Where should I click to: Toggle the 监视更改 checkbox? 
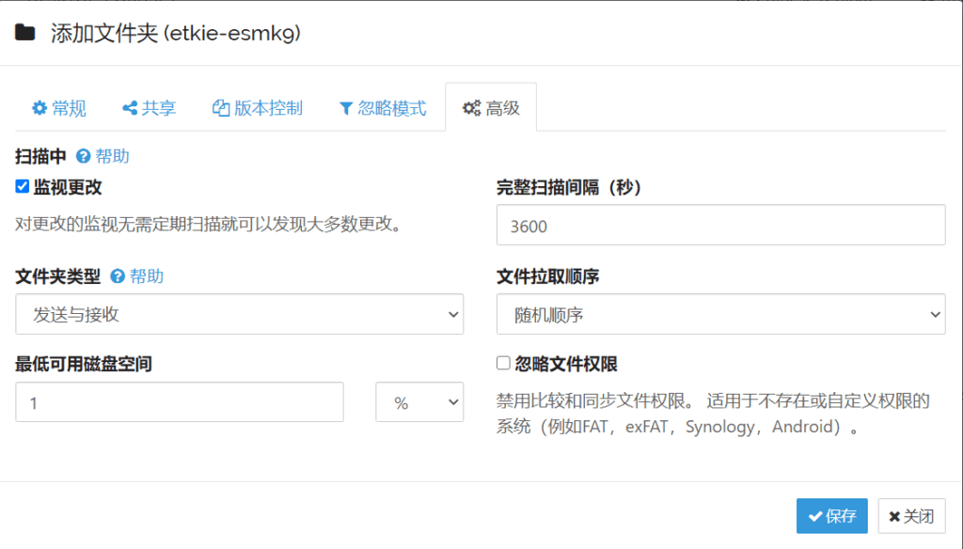(23, 187)
